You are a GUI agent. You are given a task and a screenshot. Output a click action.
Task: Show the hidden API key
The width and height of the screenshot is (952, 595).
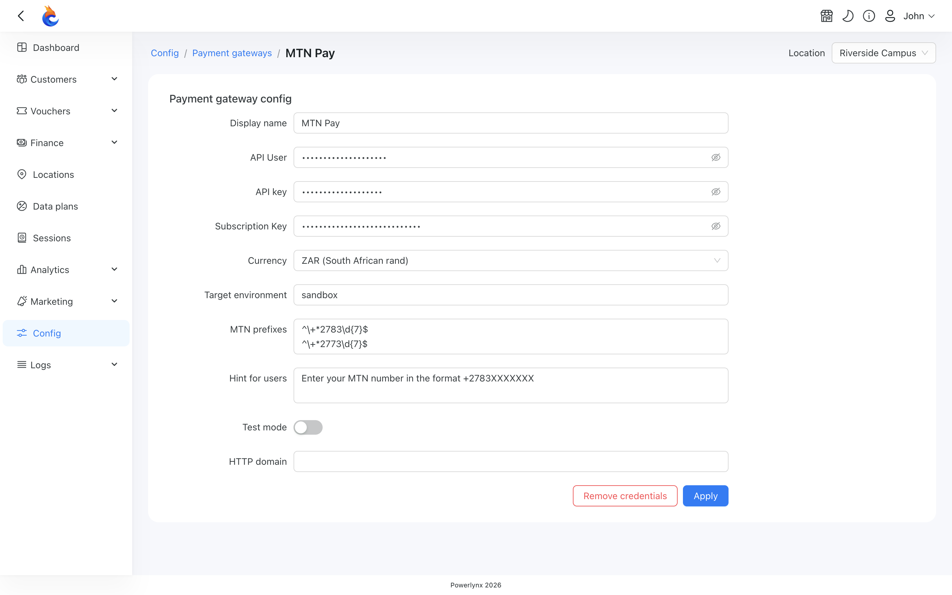[716, 192]
